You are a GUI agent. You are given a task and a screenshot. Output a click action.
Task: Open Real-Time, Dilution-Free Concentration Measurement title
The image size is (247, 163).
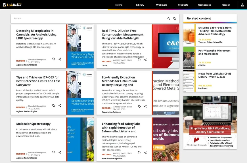123,35
